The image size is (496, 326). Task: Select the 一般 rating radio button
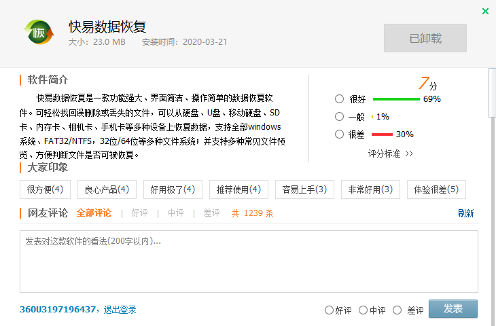pos(339,117)
